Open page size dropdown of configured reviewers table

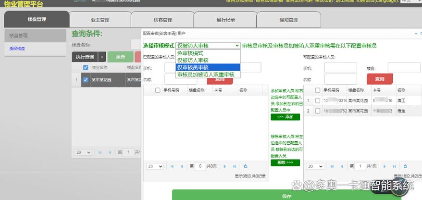click(x=155, y=166)
